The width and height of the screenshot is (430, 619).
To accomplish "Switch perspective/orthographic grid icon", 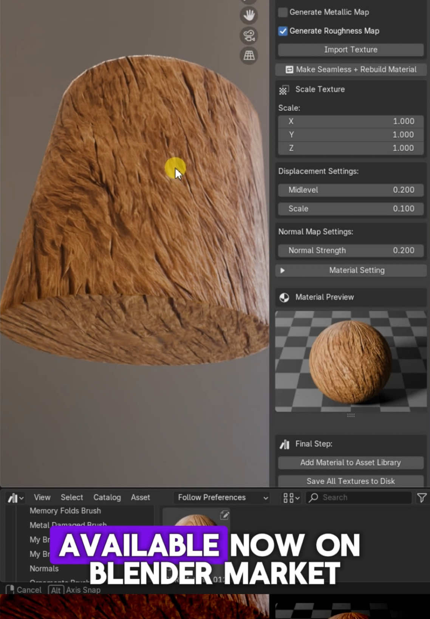I will click(x=249, y=56).
